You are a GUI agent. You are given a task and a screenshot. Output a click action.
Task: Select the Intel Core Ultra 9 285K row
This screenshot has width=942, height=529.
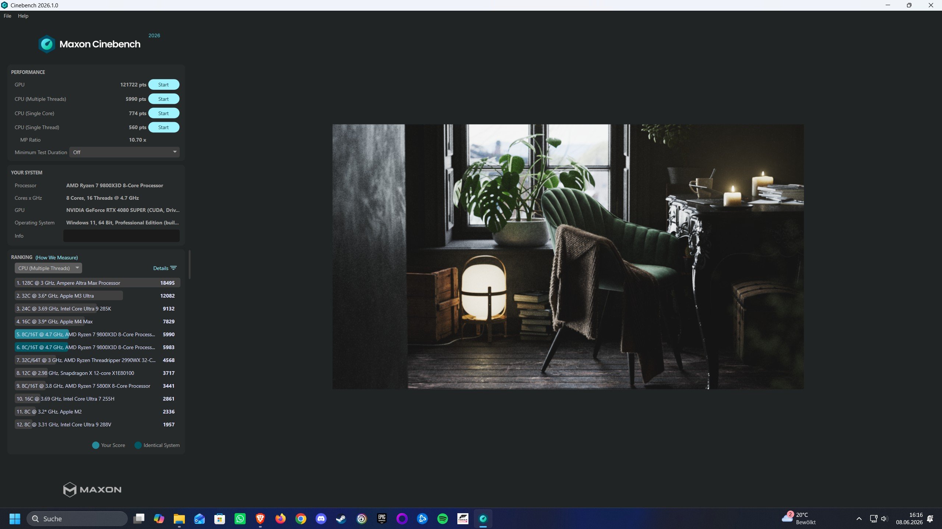(x=98, y=309)
